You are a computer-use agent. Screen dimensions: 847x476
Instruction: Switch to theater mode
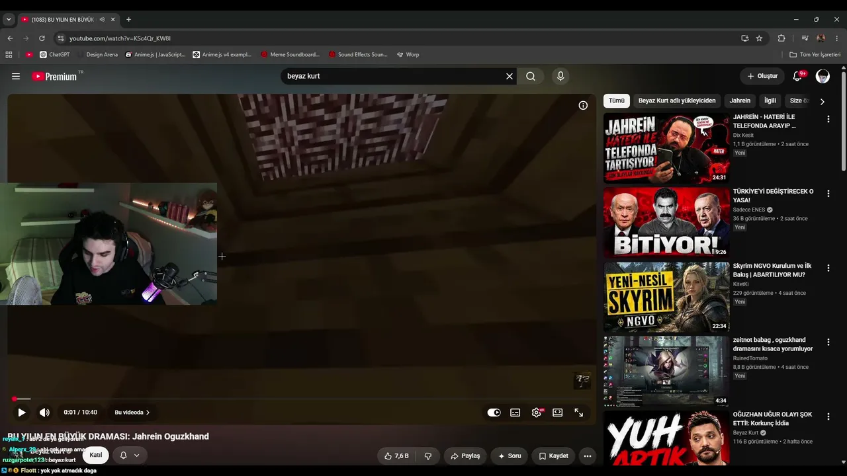pyautogui.click(x=558, y=413)
